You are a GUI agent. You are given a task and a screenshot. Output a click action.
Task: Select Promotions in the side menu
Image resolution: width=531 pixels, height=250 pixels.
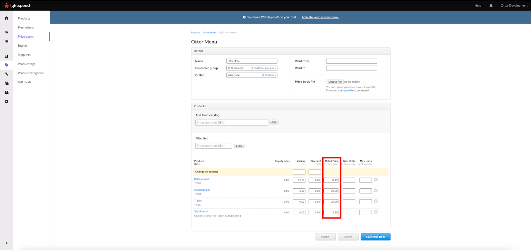(26, 27)
